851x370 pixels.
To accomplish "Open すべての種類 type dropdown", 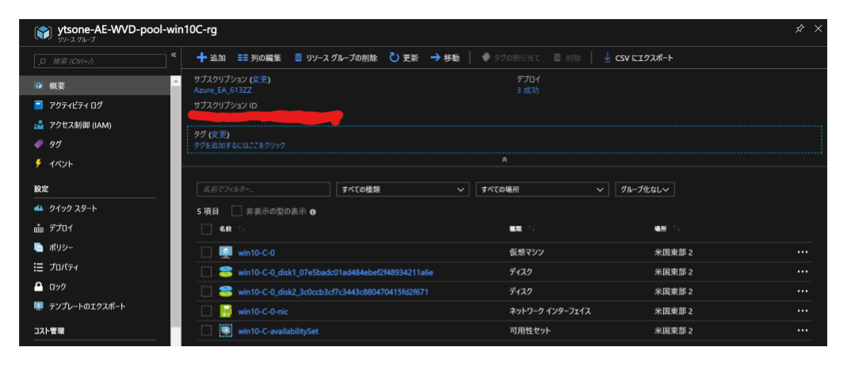I will click(403, 189).
